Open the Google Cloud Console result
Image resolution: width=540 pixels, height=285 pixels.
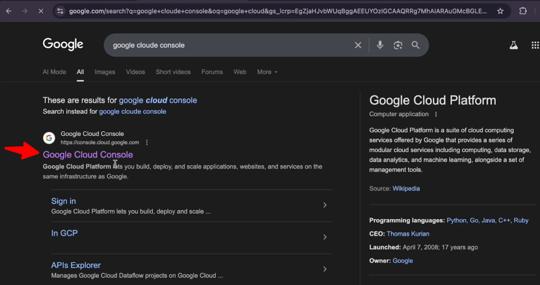[88, 155]
